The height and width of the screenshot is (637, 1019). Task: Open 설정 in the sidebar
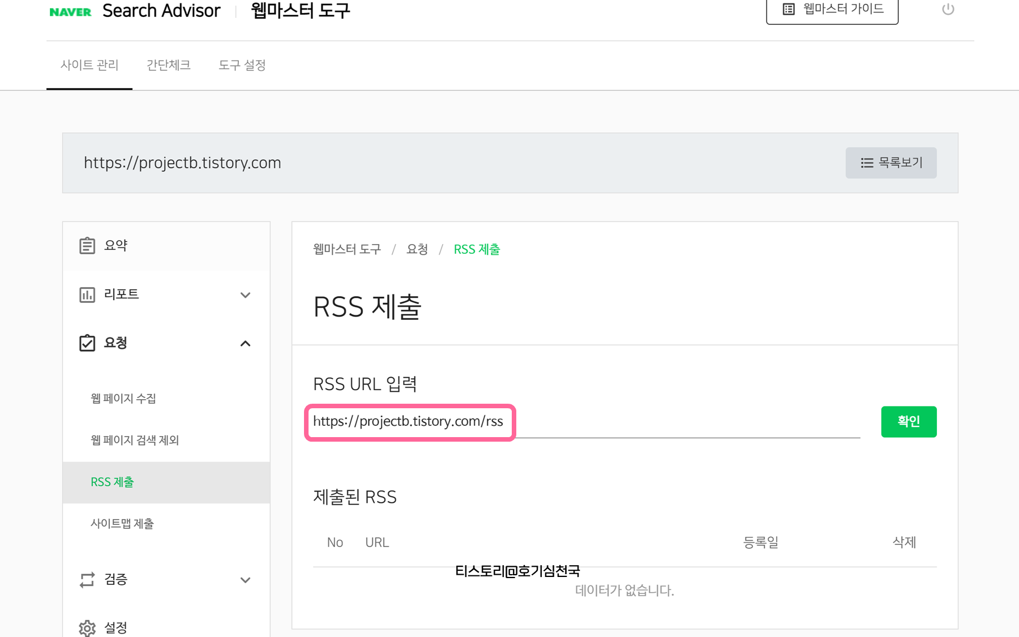coord(116,628)
